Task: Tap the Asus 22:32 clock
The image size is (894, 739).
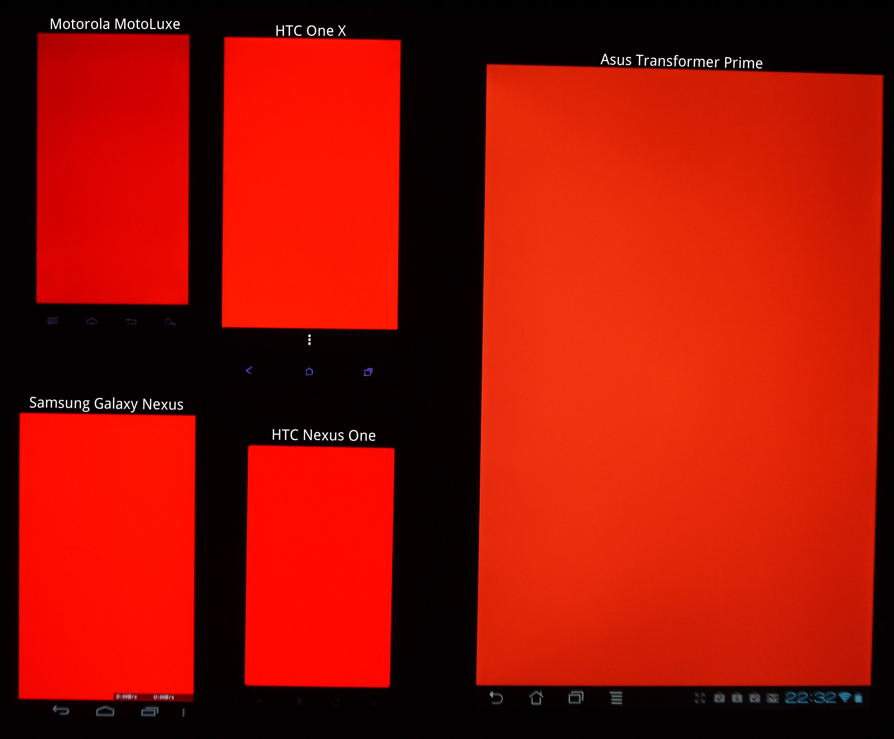Action: click(x=811, y=698)
